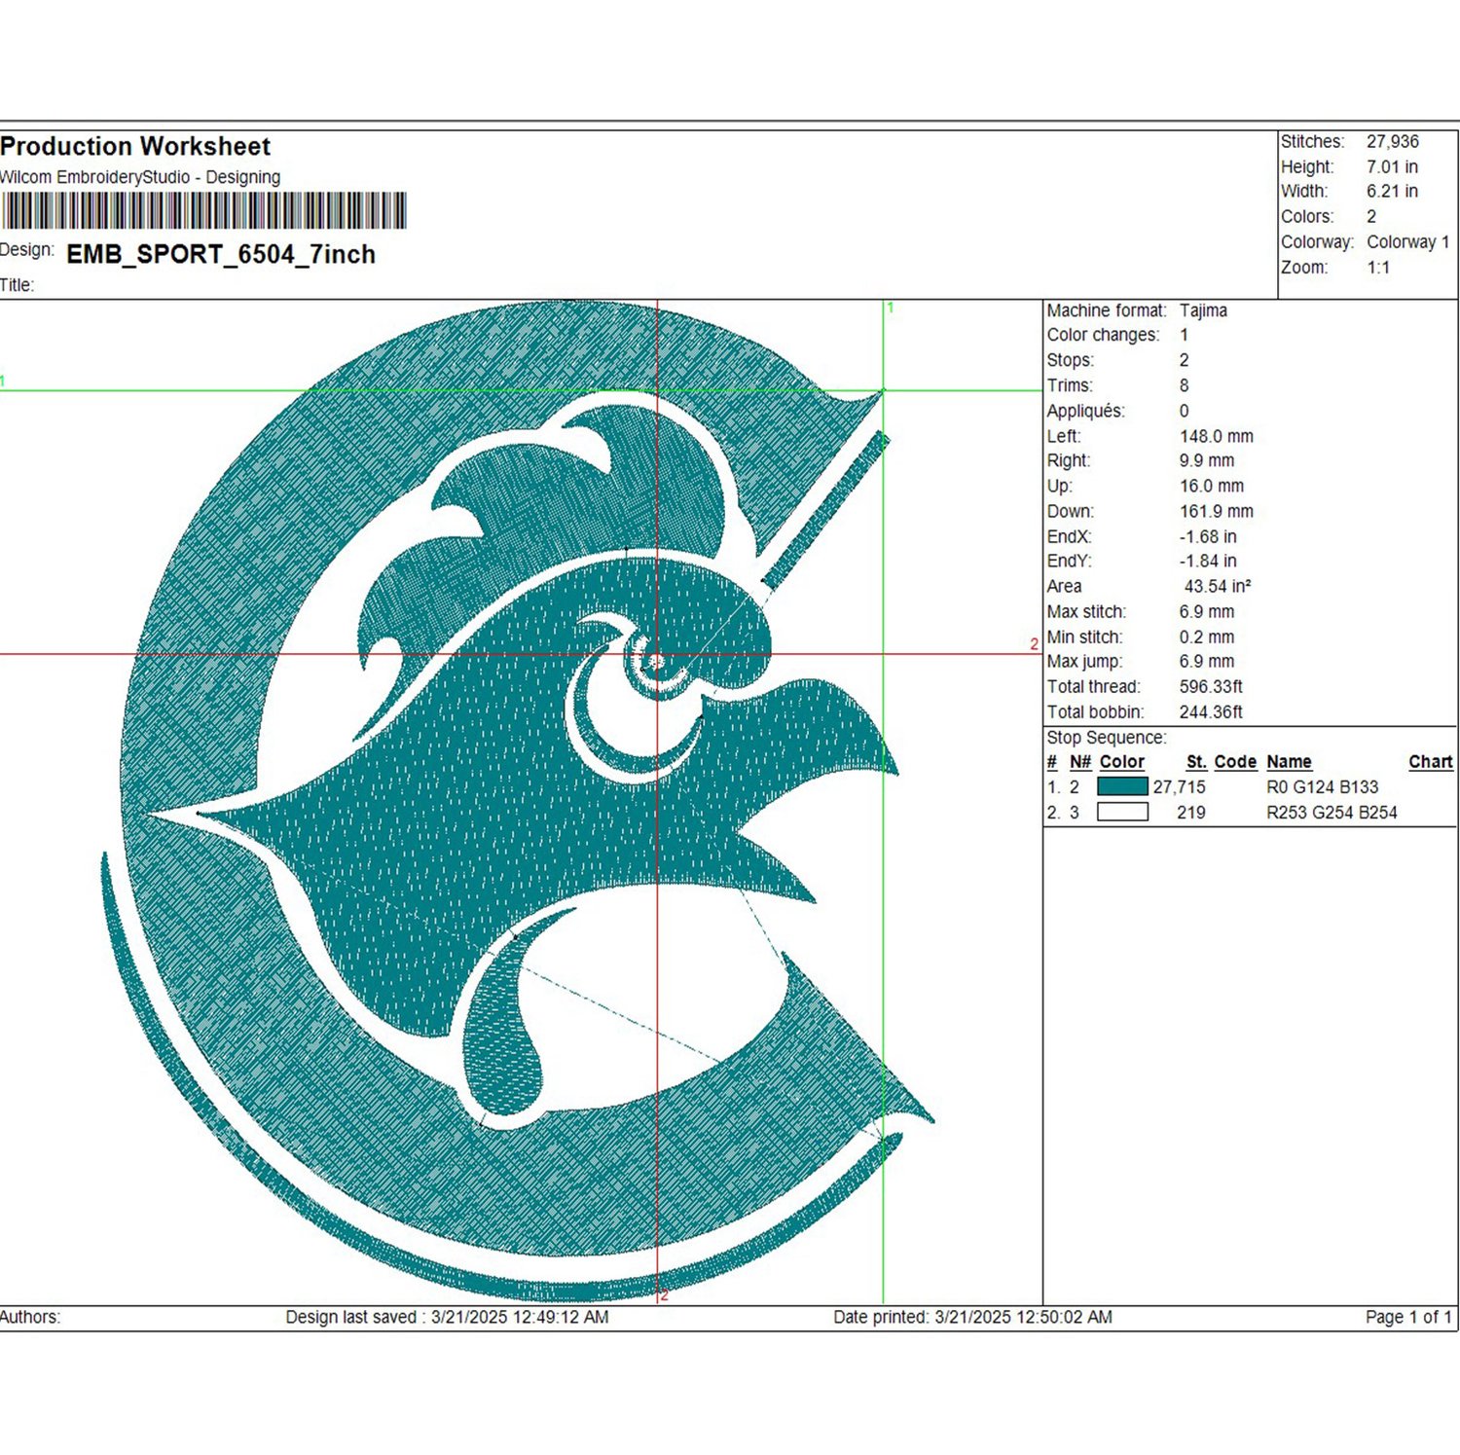
Task: Select the Down value '161.9 mm'
Action: click(x=1217, y=511)
